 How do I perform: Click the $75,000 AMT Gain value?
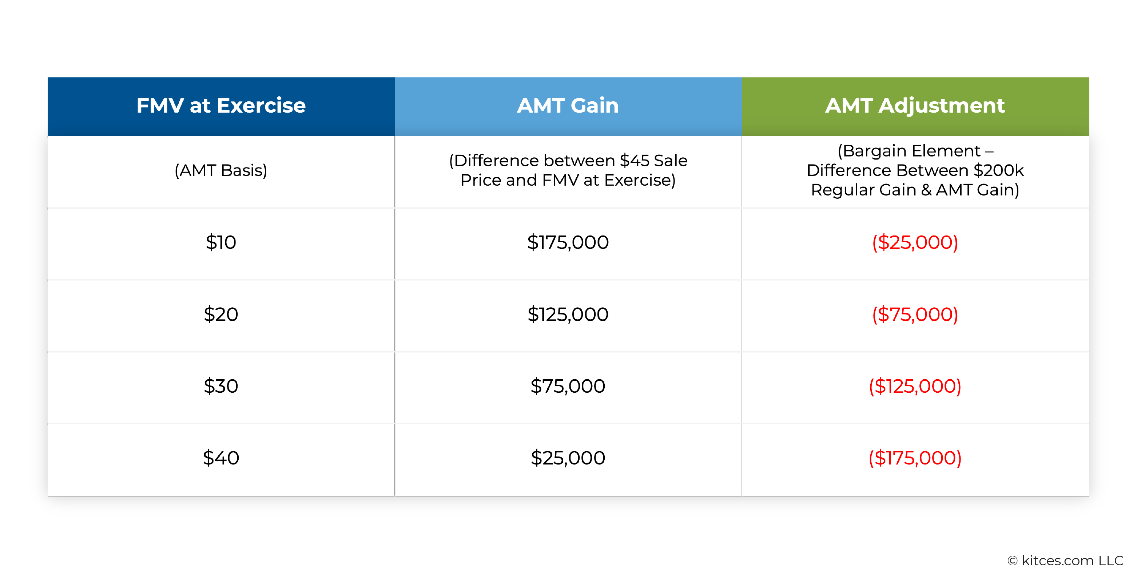point(568,386)
